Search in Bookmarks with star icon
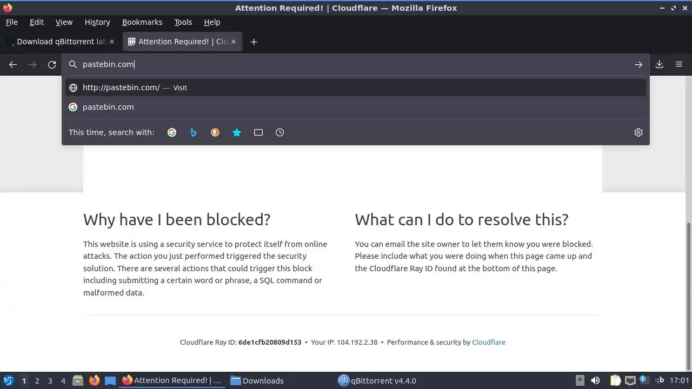 tap(237, 132)
